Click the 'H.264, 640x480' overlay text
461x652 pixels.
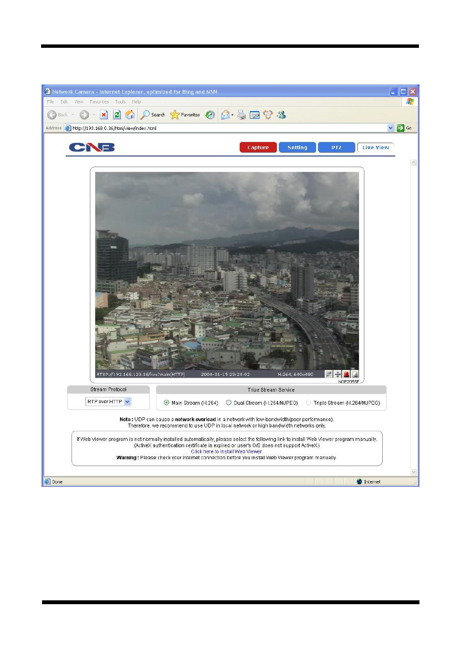(x=295, y=374)
